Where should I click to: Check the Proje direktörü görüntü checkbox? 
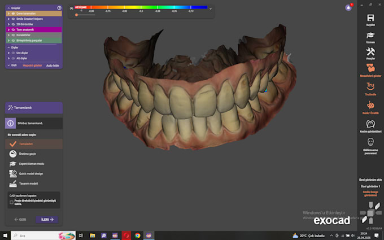pyautogui.click(x=11, y=202)
